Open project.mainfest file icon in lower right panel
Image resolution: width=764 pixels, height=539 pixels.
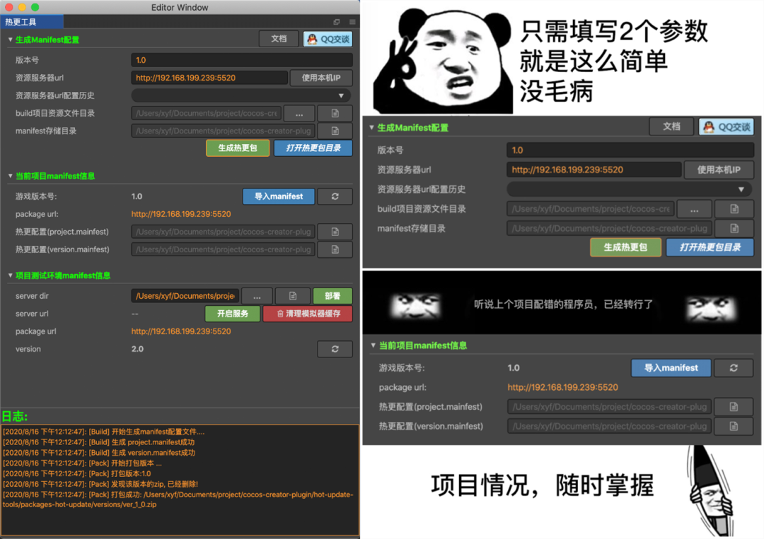[x=734, y=407]
